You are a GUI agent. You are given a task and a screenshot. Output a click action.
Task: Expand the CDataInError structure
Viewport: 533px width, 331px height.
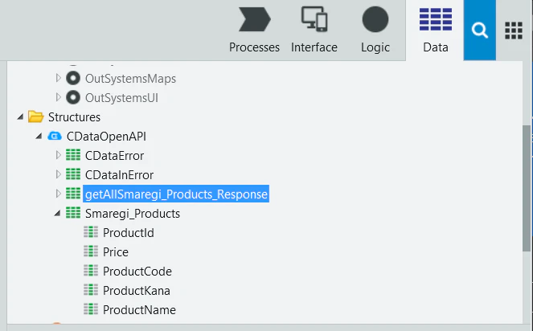point(58,174)
